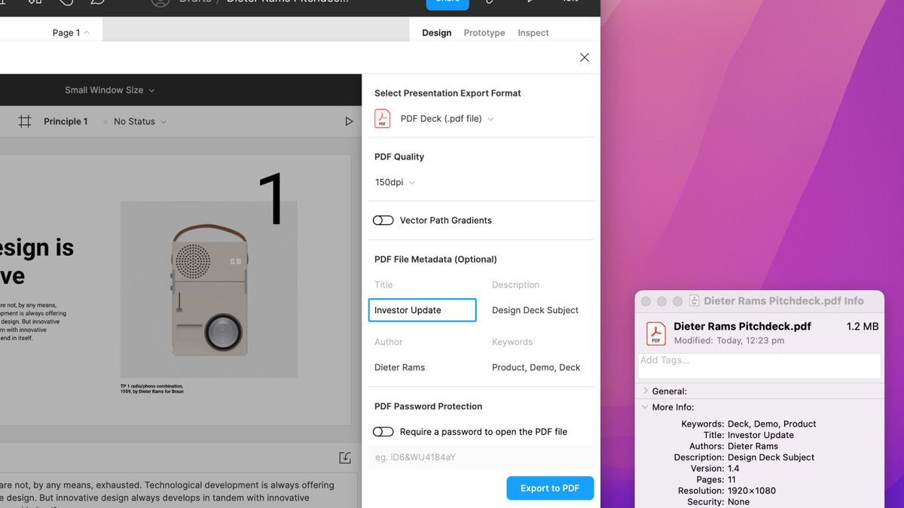Click the document proxy icon in Info title bar
This screenshot has height=508, width=904.
pos(694,301)
